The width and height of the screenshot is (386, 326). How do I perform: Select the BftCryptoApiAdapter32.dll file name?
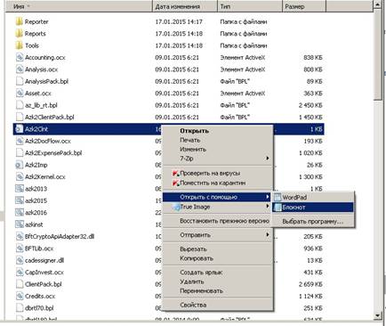coord(60,237)
